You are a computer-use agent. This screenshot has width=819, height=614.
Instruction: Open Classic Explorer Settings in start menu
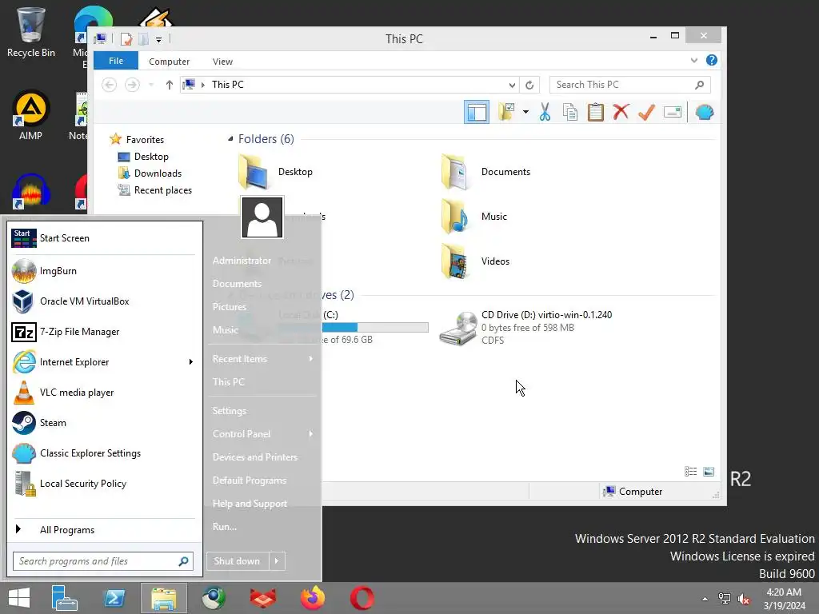(x=103, y=453)
